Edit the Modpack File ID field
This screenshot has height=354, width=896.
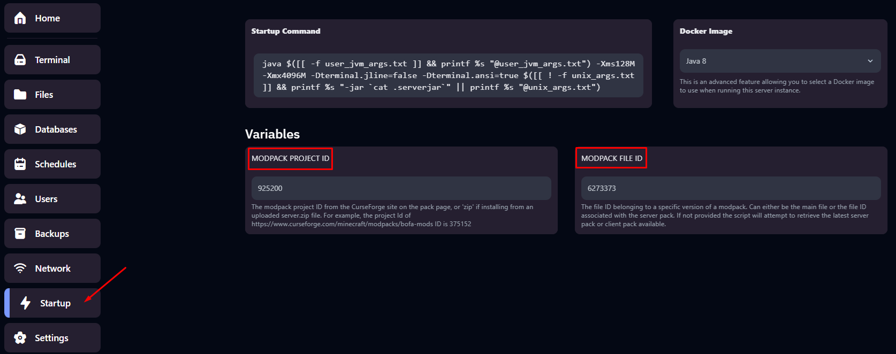point(731,188)
